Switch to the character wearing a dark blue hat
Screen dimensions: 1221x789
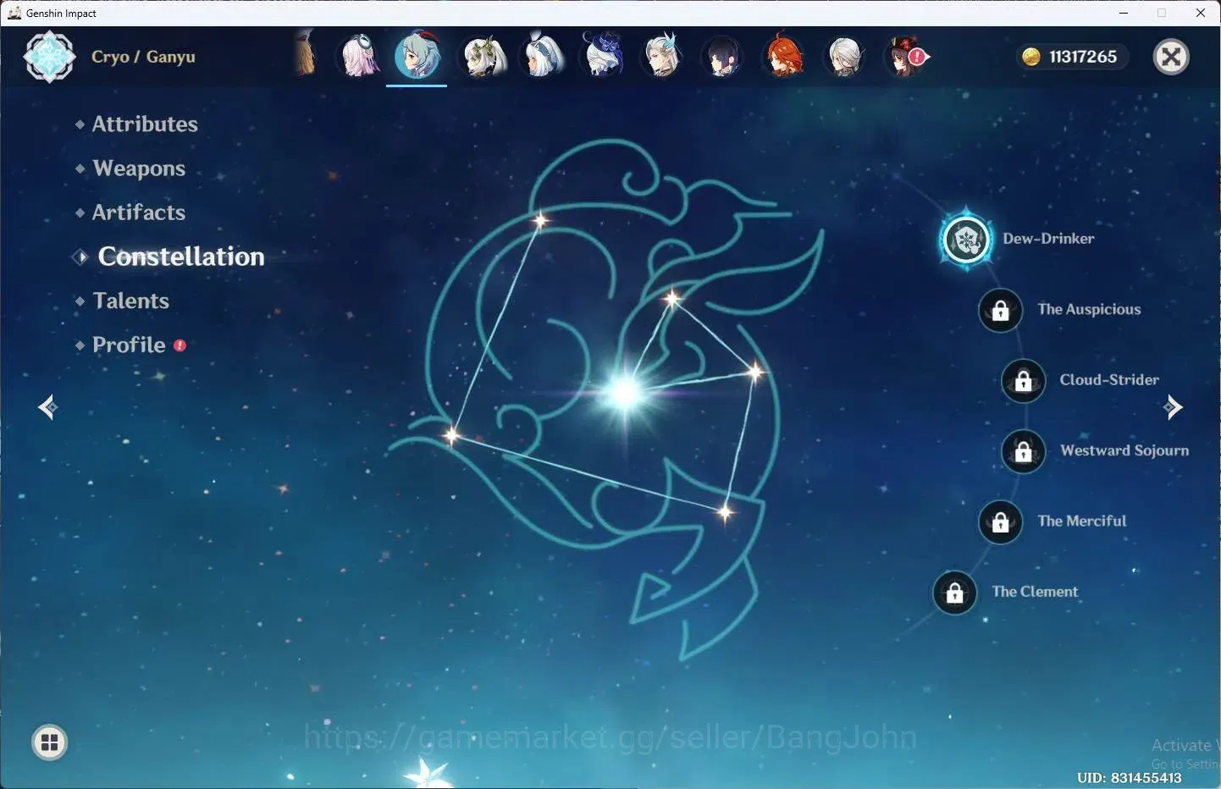(603, 56)
